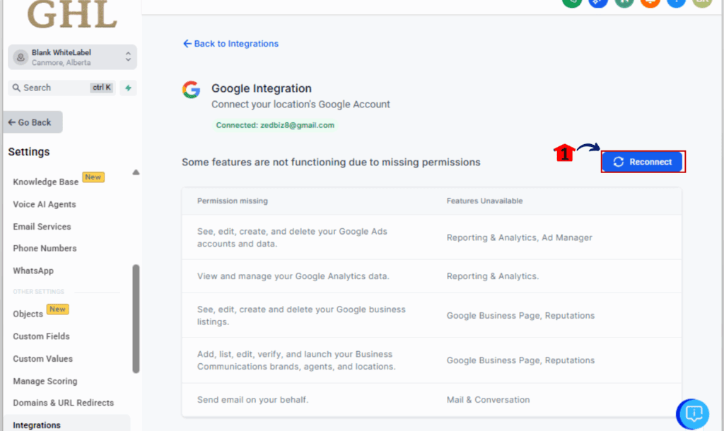
Task: Click inside the Search input field
Action: coord(57,87)
